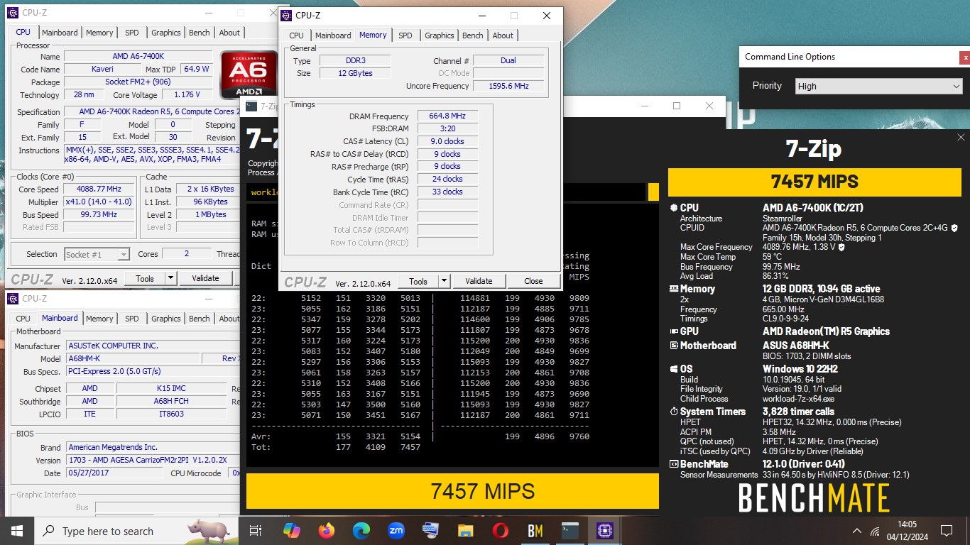Select CPU tab in the Memory CPU-Z window
The image size is (970, 545).
297,35
